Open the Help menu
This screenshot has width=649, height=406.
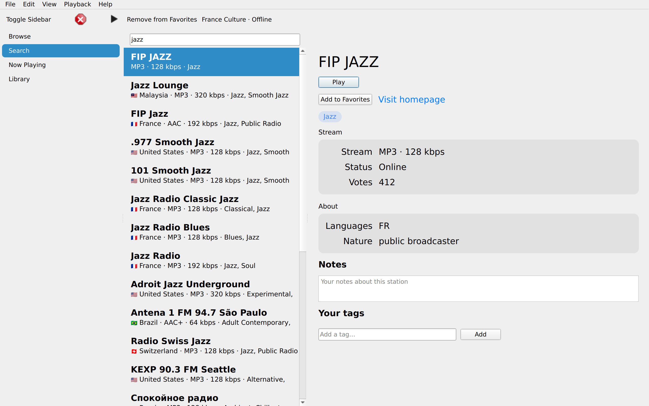105,4
